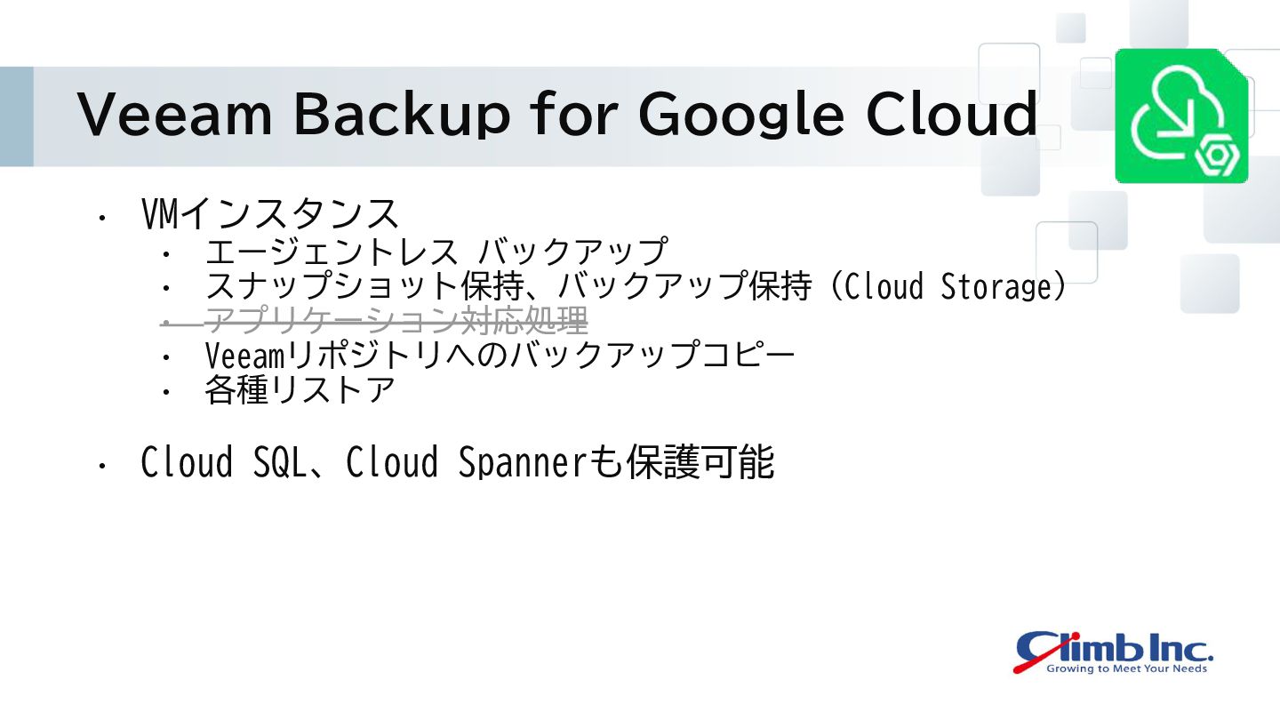Select the エージェントレス バックアップ bullet text

pyautogui.click(x=436, y=252)
